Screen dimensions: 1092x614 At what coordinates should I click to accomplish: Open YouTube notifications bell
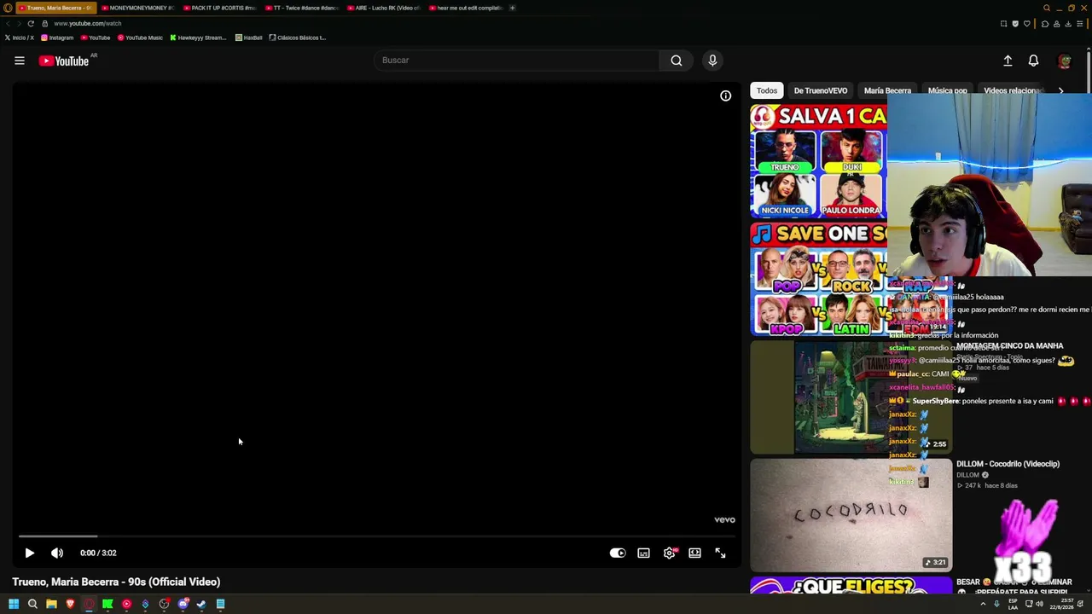coord(1033,61)
